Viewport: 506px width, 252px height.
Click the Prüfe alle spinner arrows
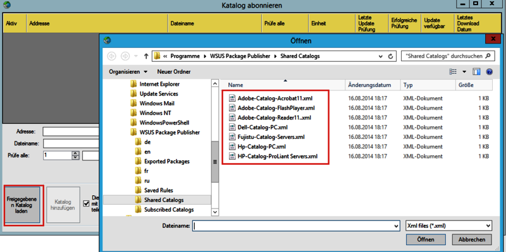75,155
